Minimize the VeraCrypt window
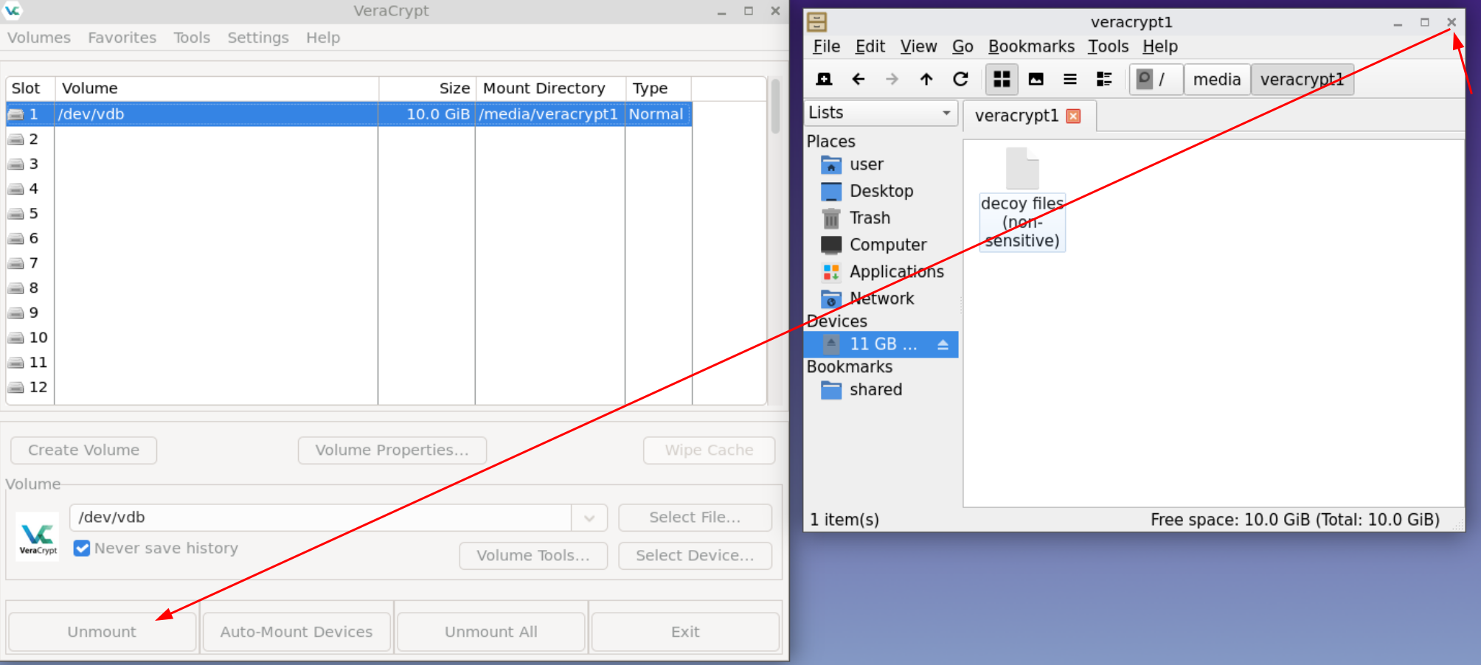Image resolution: width=1481 pixels, height=665 pixels. tap(721, 12)
